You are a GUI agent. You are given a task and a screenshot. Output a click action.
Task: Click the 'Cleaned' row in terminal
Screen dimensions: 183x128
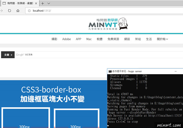tap(129, 88)
